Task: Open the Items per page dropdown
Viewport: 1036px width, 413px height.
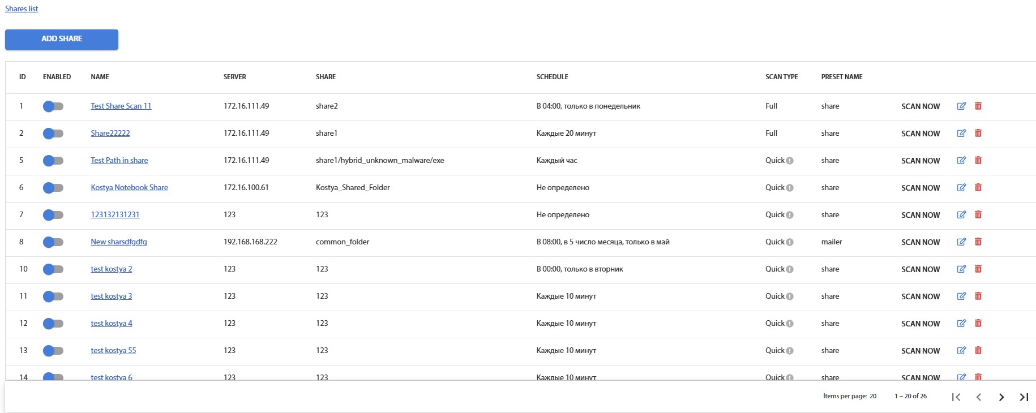Action: pyautogui.click(x=872, y=396)
